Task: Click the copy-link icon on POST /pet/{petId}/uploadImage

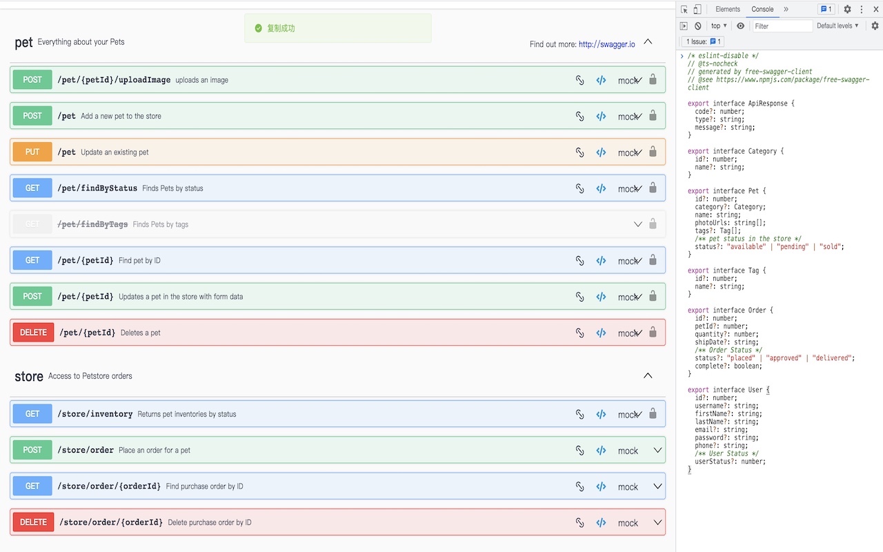Action: [x=580, y=80]
